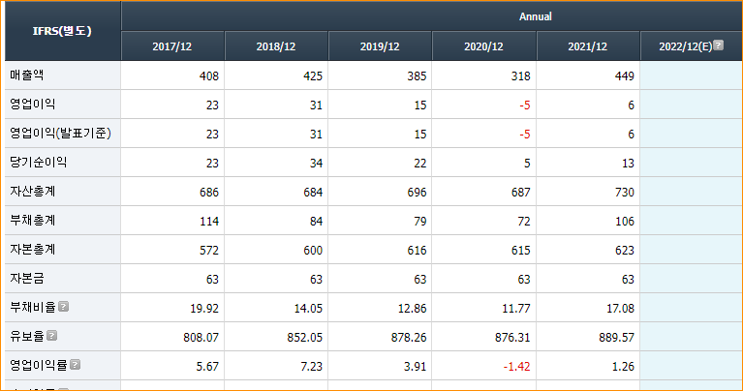This screenshot has height=391, width=743.
Task: Click 부채비율 value 11.77
Action: click(x=516, y=309)
